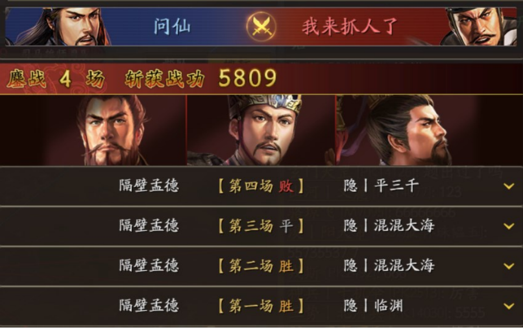Open the 第一场 胜 battle record
The height and width of the screenshot is (328, 523).
[x=261, y=306]
